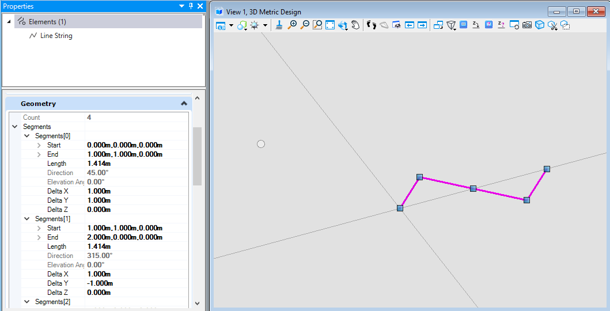Select Elements (1) in the Properties tree

pos(108,22)
